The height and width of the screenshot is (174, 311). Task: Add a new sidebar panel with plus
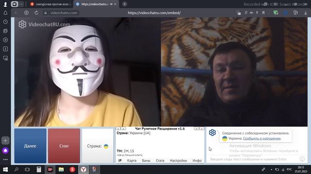5,141
